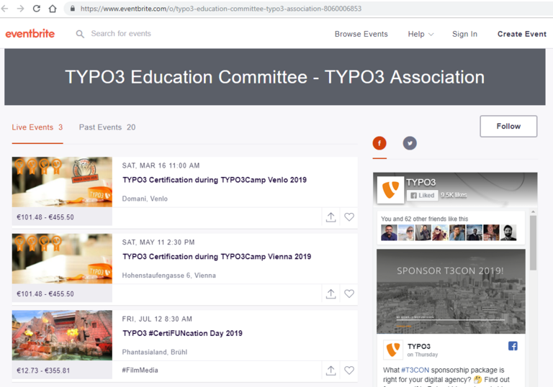
Task: Expand the Help dropdown menu
Action: 421,34
